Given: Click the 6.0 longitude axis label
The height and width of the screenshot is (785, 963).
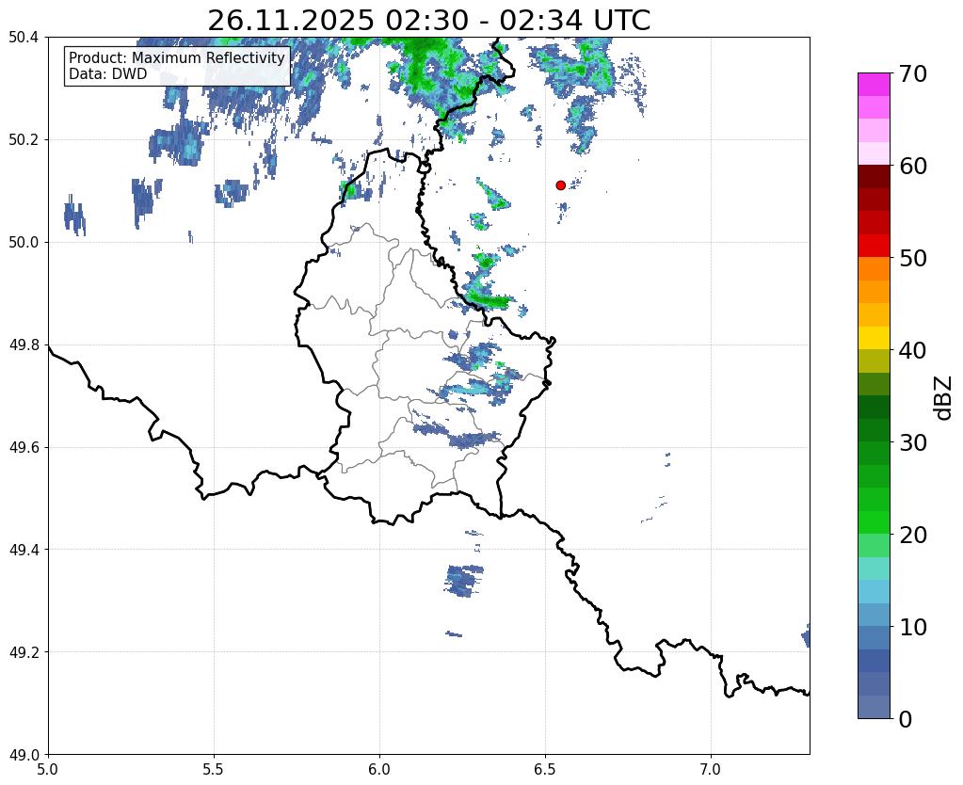Looking at the screenshot, I should (x=379, y=769).
